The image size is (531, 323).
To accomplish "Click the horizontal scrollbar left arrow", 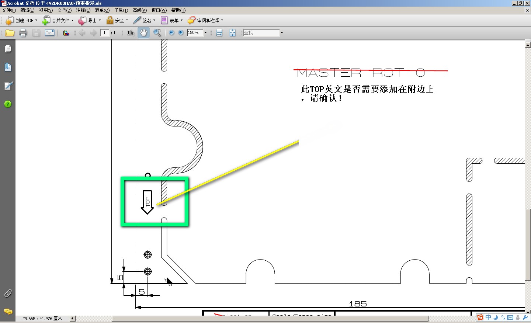I will [73, 319].
